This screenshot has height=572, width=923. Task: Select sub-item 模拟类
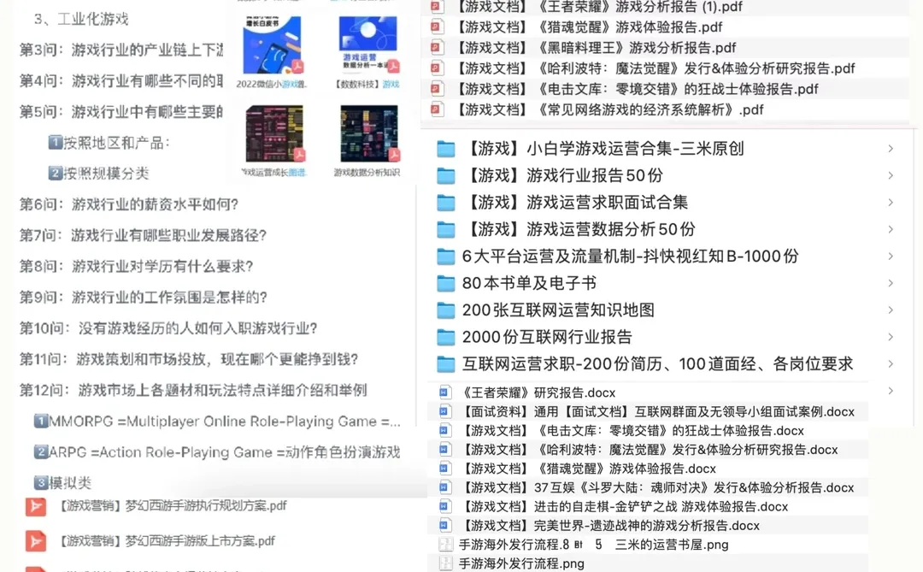(63, 483)
